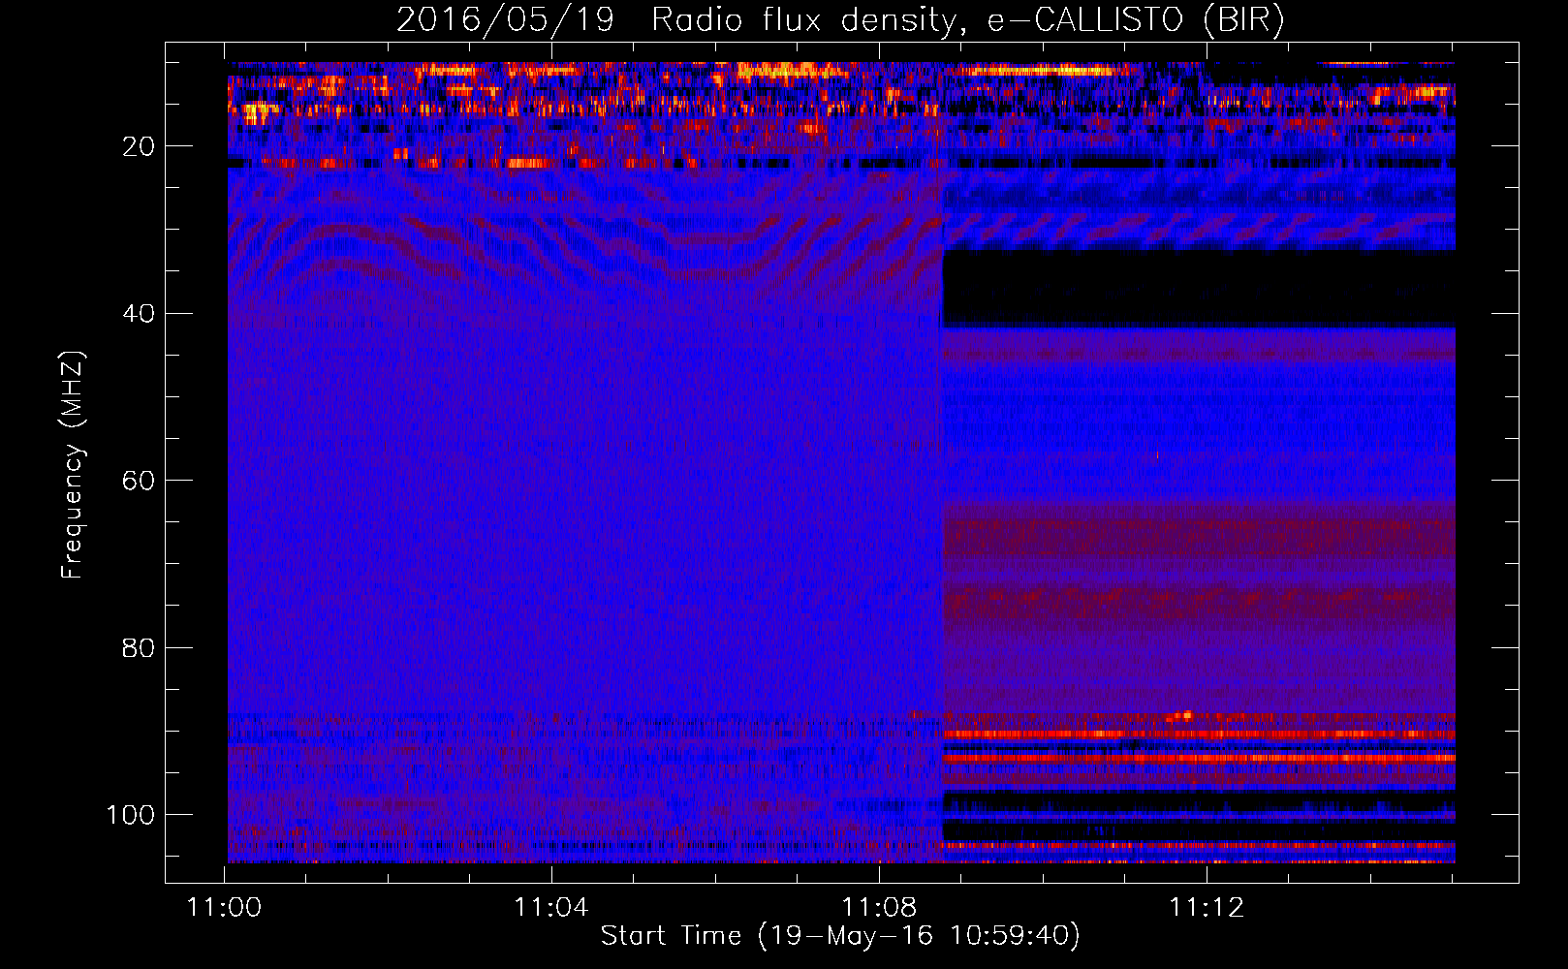Click the black data gap band near 35 MHz
Viewport: 1568px width, 969px height.
pos(1200,288)
